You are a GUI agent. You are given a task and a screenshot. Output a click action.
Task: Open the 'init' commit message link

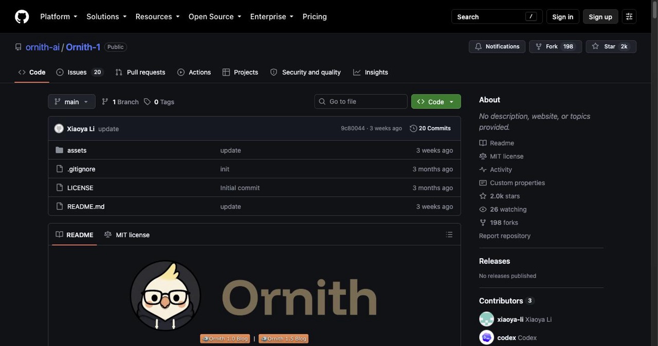click(x=225, y=169)
